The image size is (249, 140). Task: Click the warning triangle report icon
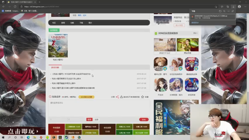pyautogui.click(x=121, y=97)
